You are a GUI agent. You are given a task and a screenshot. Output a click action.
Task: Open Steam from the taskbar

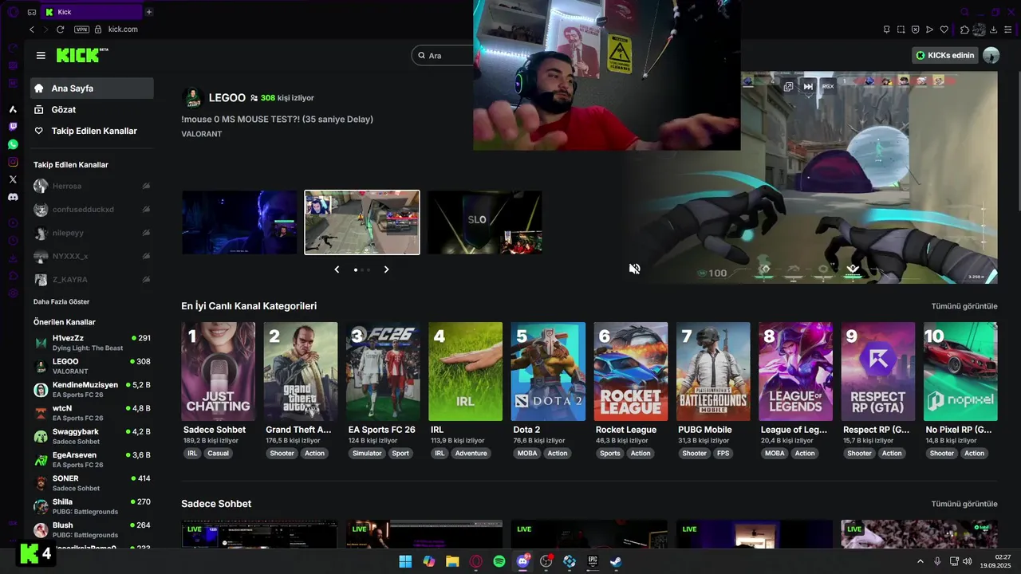pyautogui.click(x=617, y=561)
